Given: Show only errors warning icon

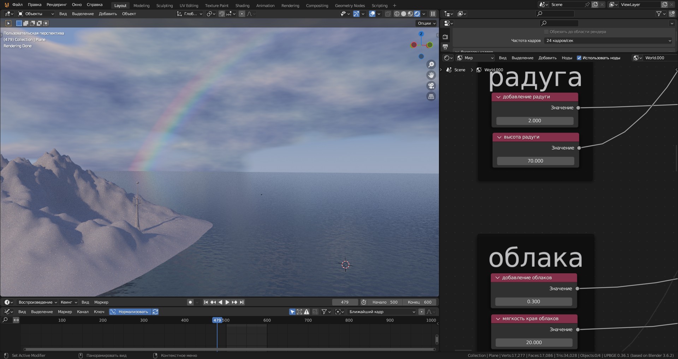Looking at the screenshot, I should (x=307, y=312).
